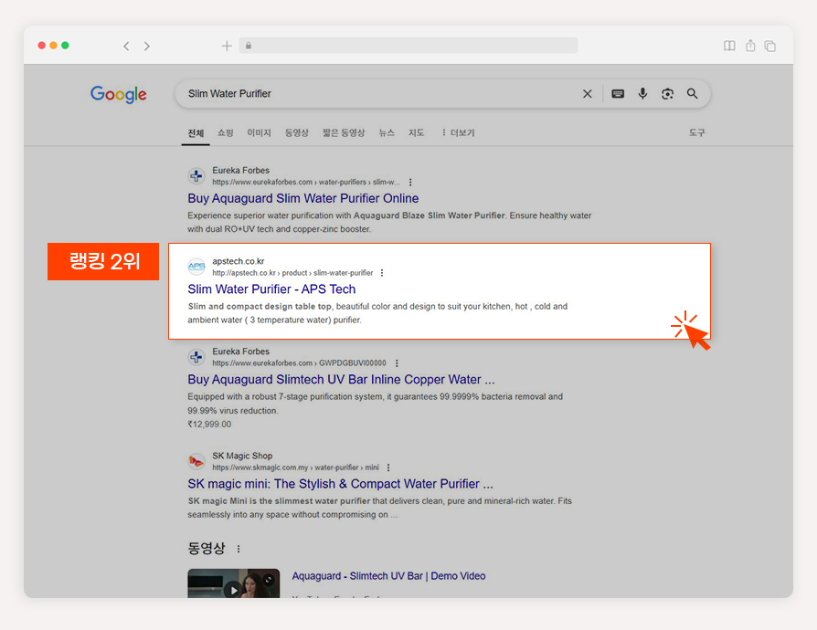817x630 pixels.
Task: Click the ₹12,999.00 price text
Action: pos(209,425)
